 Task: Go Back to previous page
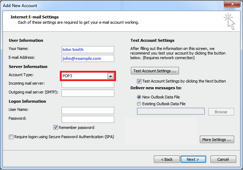click(167, 159)
